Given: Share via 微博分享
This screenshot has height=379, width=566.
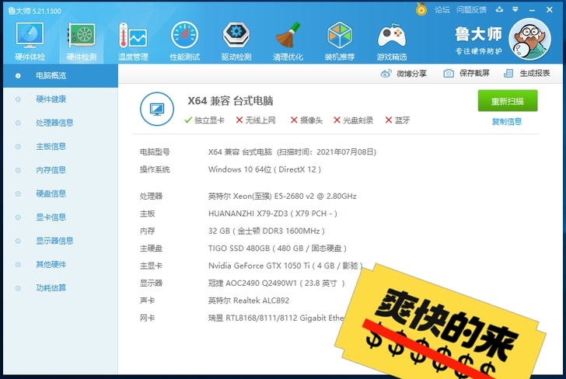Looking at the screenshot, I should [404, 74].
